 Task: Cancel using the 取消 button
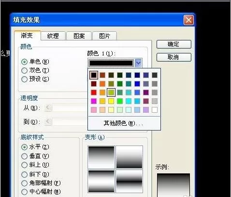174,57
